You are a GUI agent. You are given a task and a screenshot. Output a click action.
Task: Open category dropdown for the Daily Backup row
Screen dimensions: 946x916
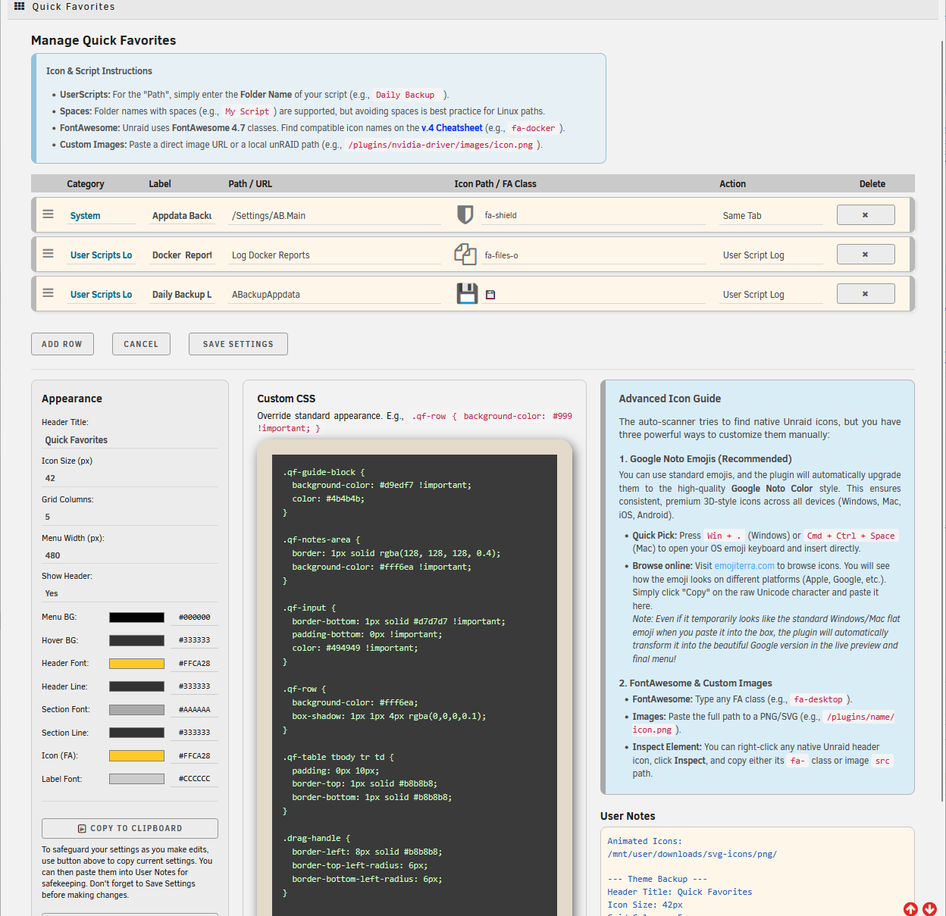101,295
